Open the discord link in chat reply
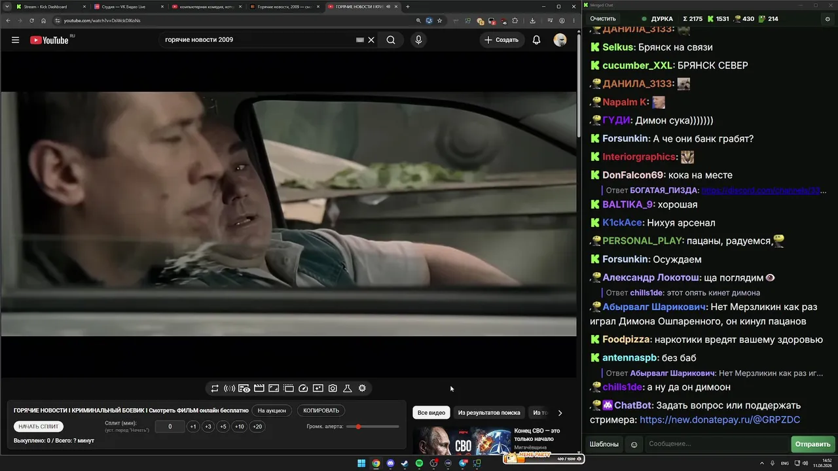This screenshot has width=838, height=471. (760, 190)
